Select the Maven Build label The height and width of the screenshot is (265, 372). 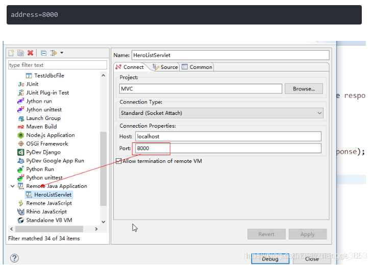pyautogui.click(x=41, y=127)
